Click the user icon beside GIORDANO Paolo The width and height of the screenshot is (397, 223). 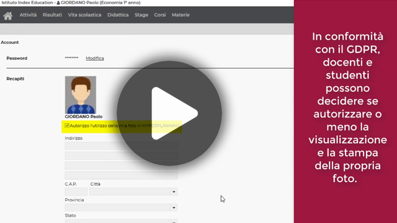58,2
